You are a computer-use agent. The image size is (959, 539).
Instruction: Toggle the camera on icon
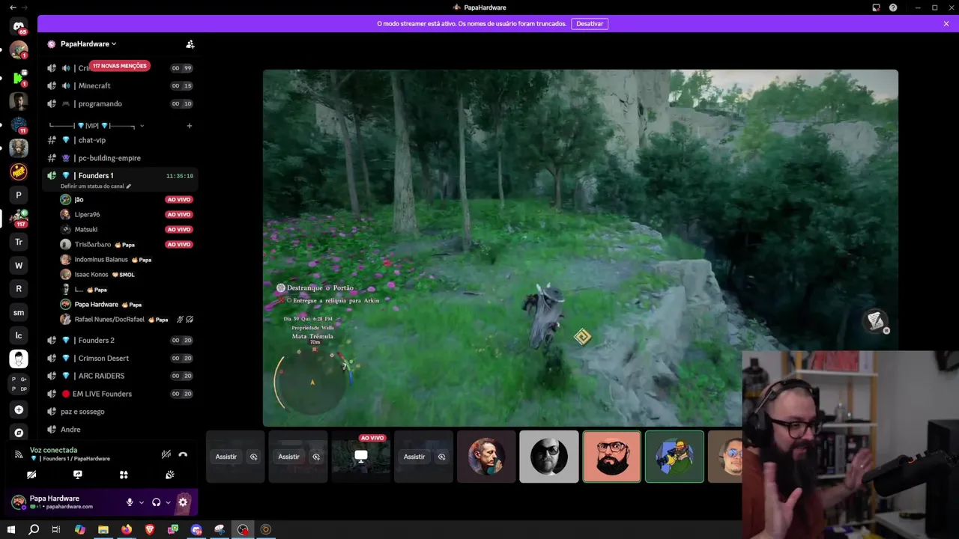(31, 475)
